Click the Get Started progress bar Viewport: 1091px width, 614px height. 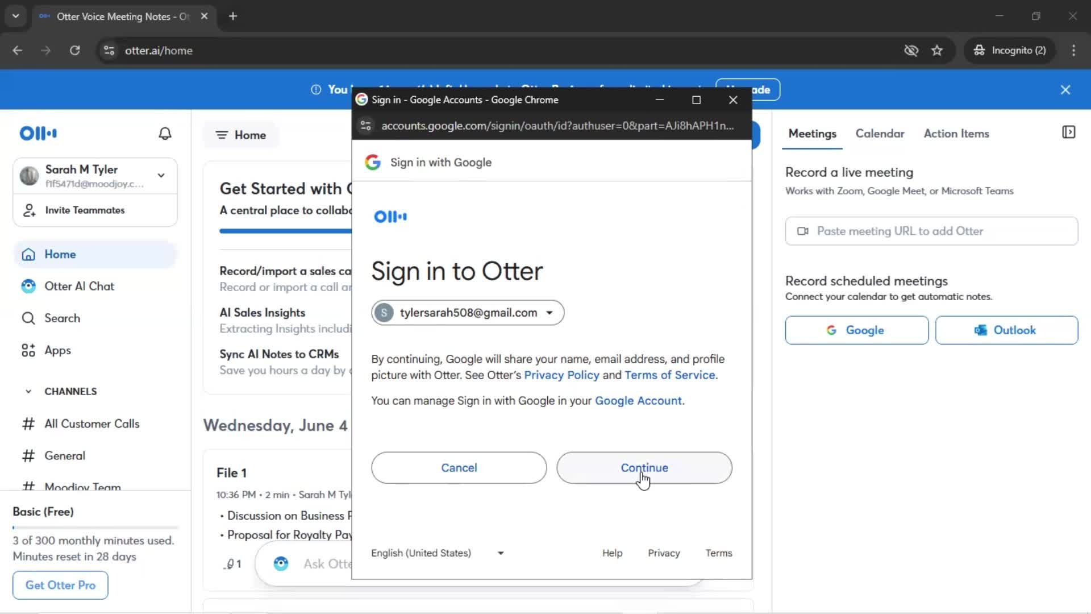(x=286, y=231)
